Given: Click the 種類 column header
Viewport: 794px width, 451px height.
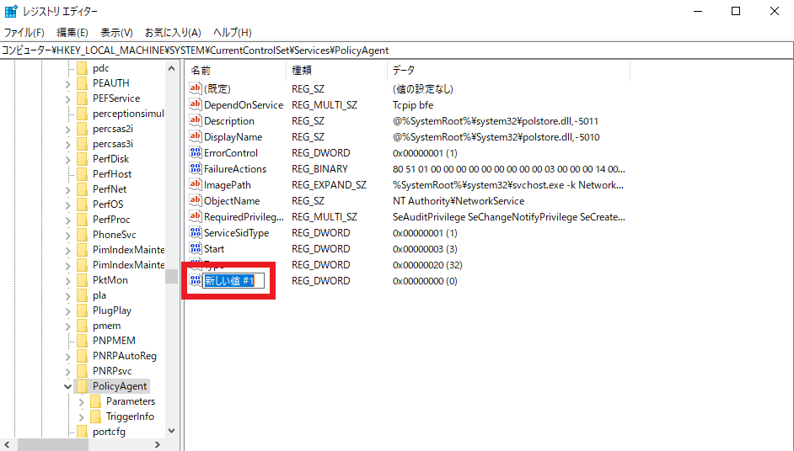Looking at the screenshot, I should (x=337, y=71).
